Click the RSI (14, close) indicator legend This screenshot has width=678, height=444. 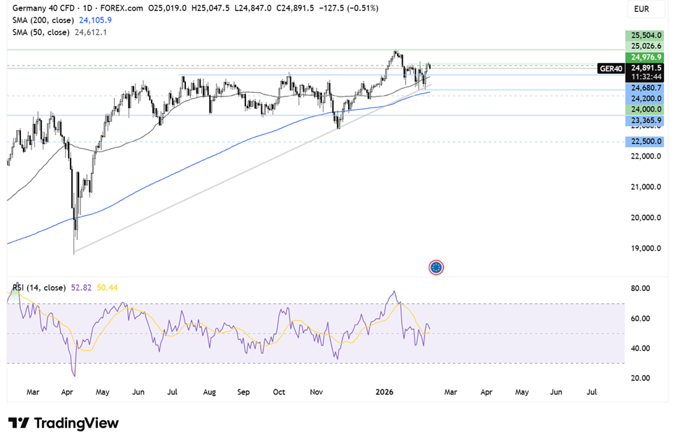(39, 288)
